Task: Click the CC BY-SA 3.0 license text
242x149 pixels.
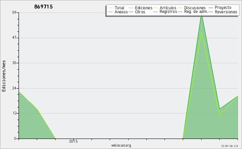Action: tap(229, 146)
